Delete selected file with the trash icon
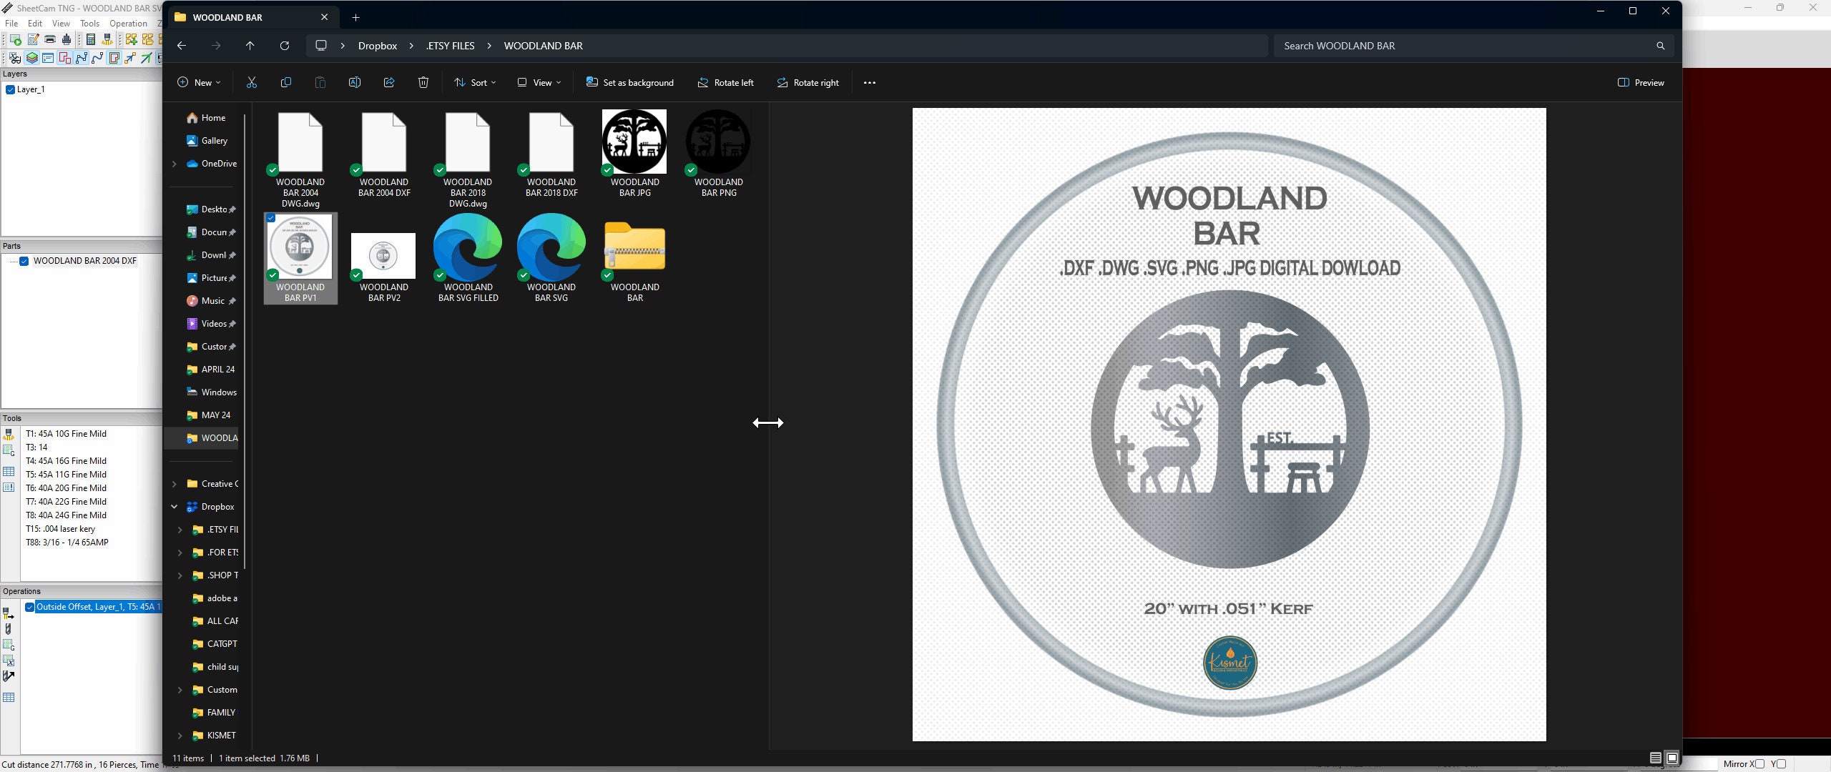This screenshot has width=1831, height=772. point(423,82)
